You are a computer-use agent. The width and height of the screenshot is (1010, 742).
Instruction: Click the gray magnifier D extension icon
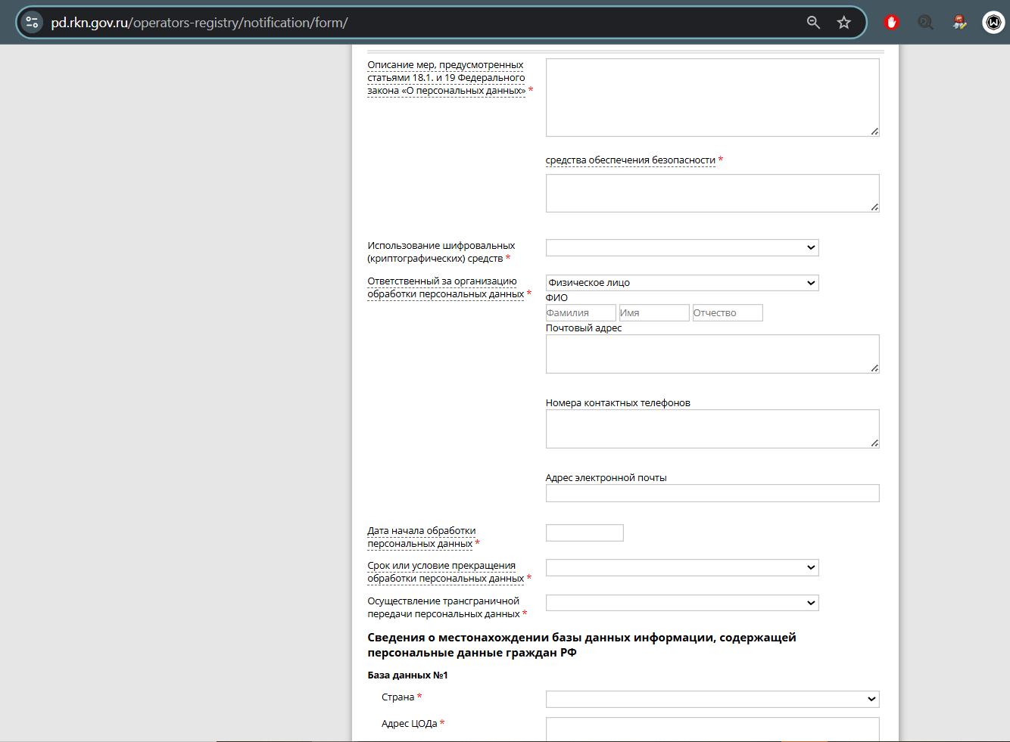pos(925,23)
